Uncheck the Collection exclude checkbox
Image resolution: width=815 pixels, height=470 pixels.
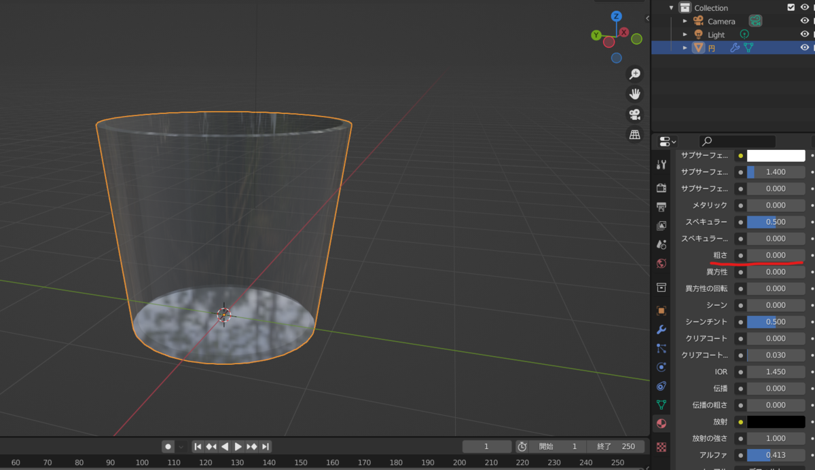[791, 7]
